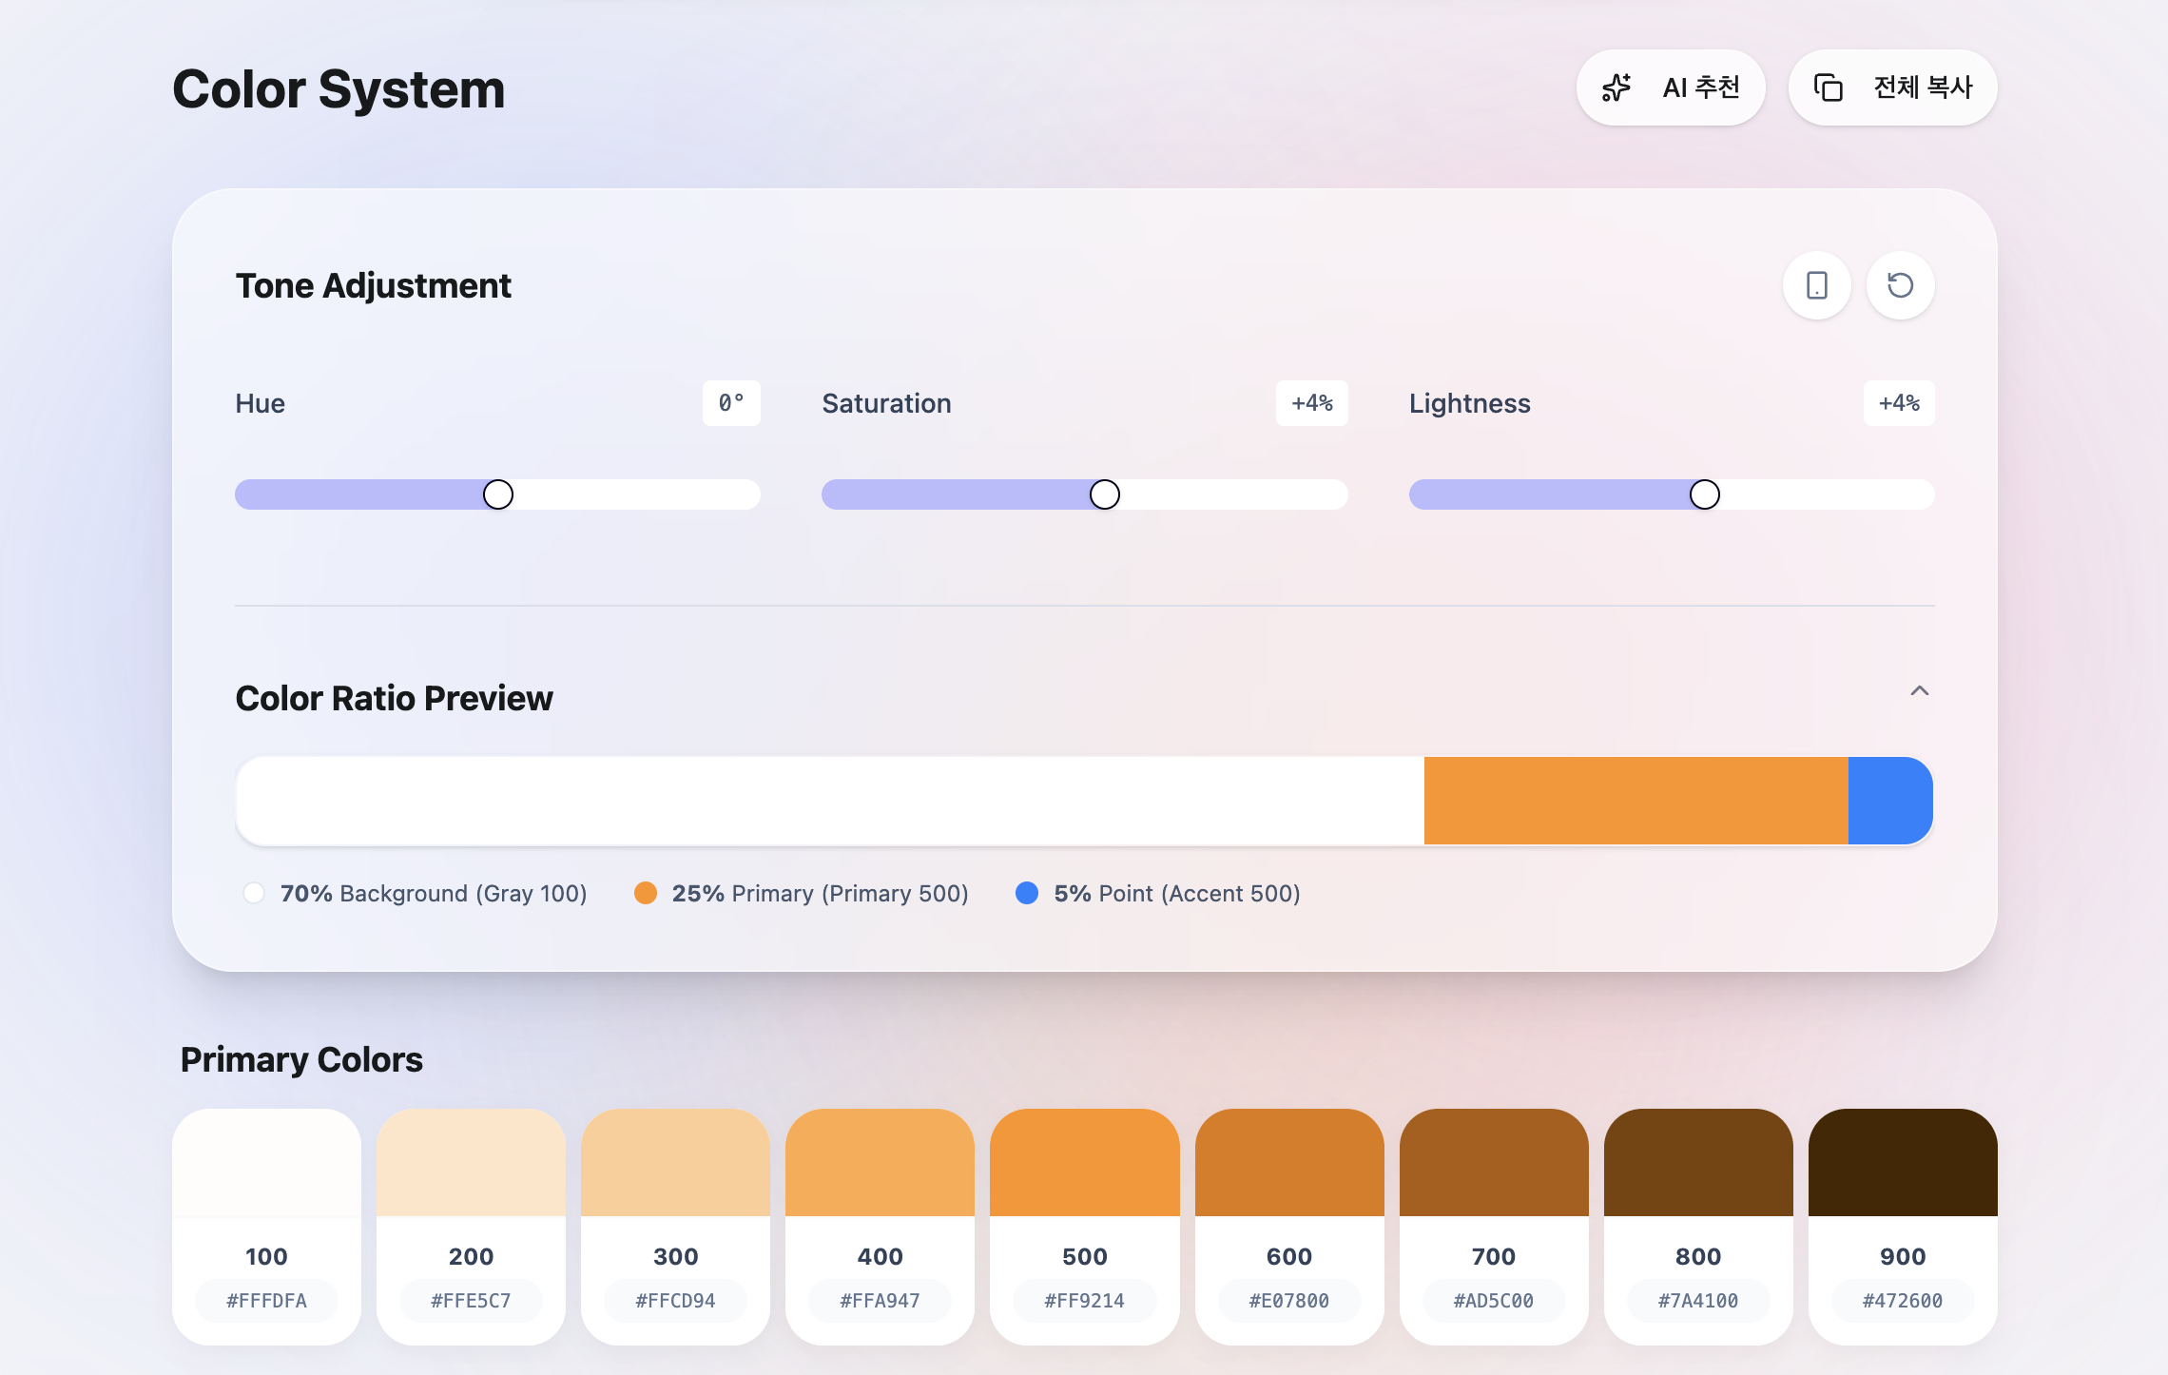Click the Lightness +4% value box

coord(1898,403)
